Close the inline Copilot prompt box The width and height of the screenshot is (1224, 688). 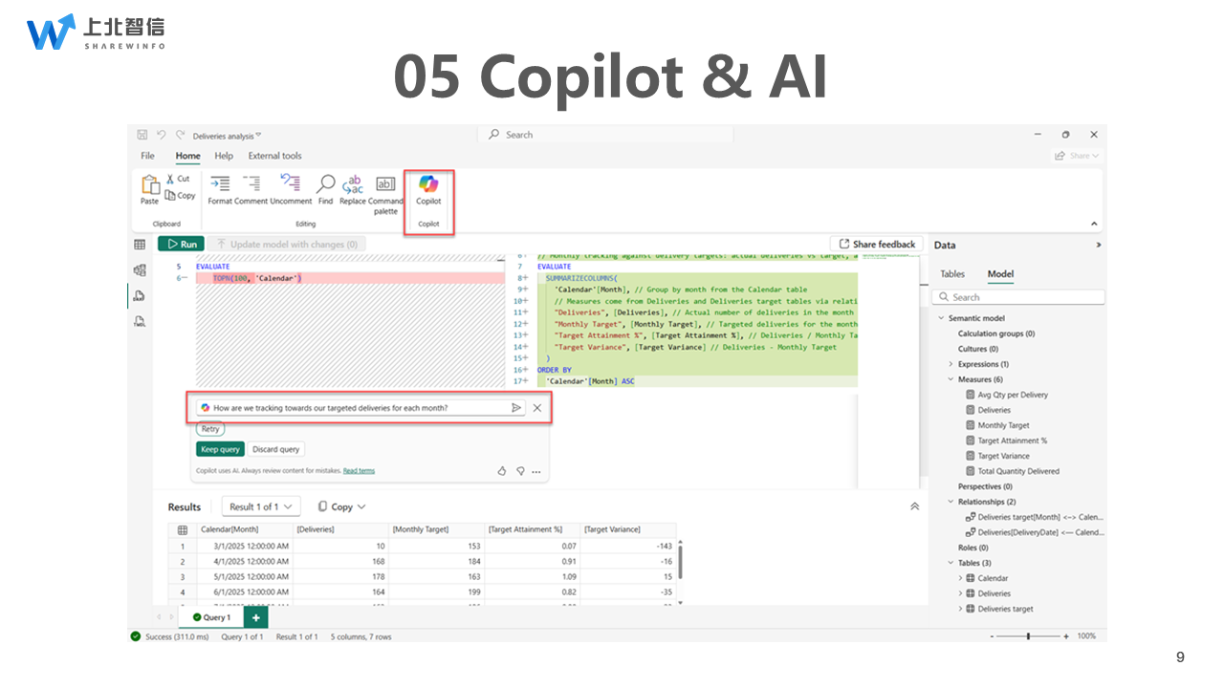(537, 408)
